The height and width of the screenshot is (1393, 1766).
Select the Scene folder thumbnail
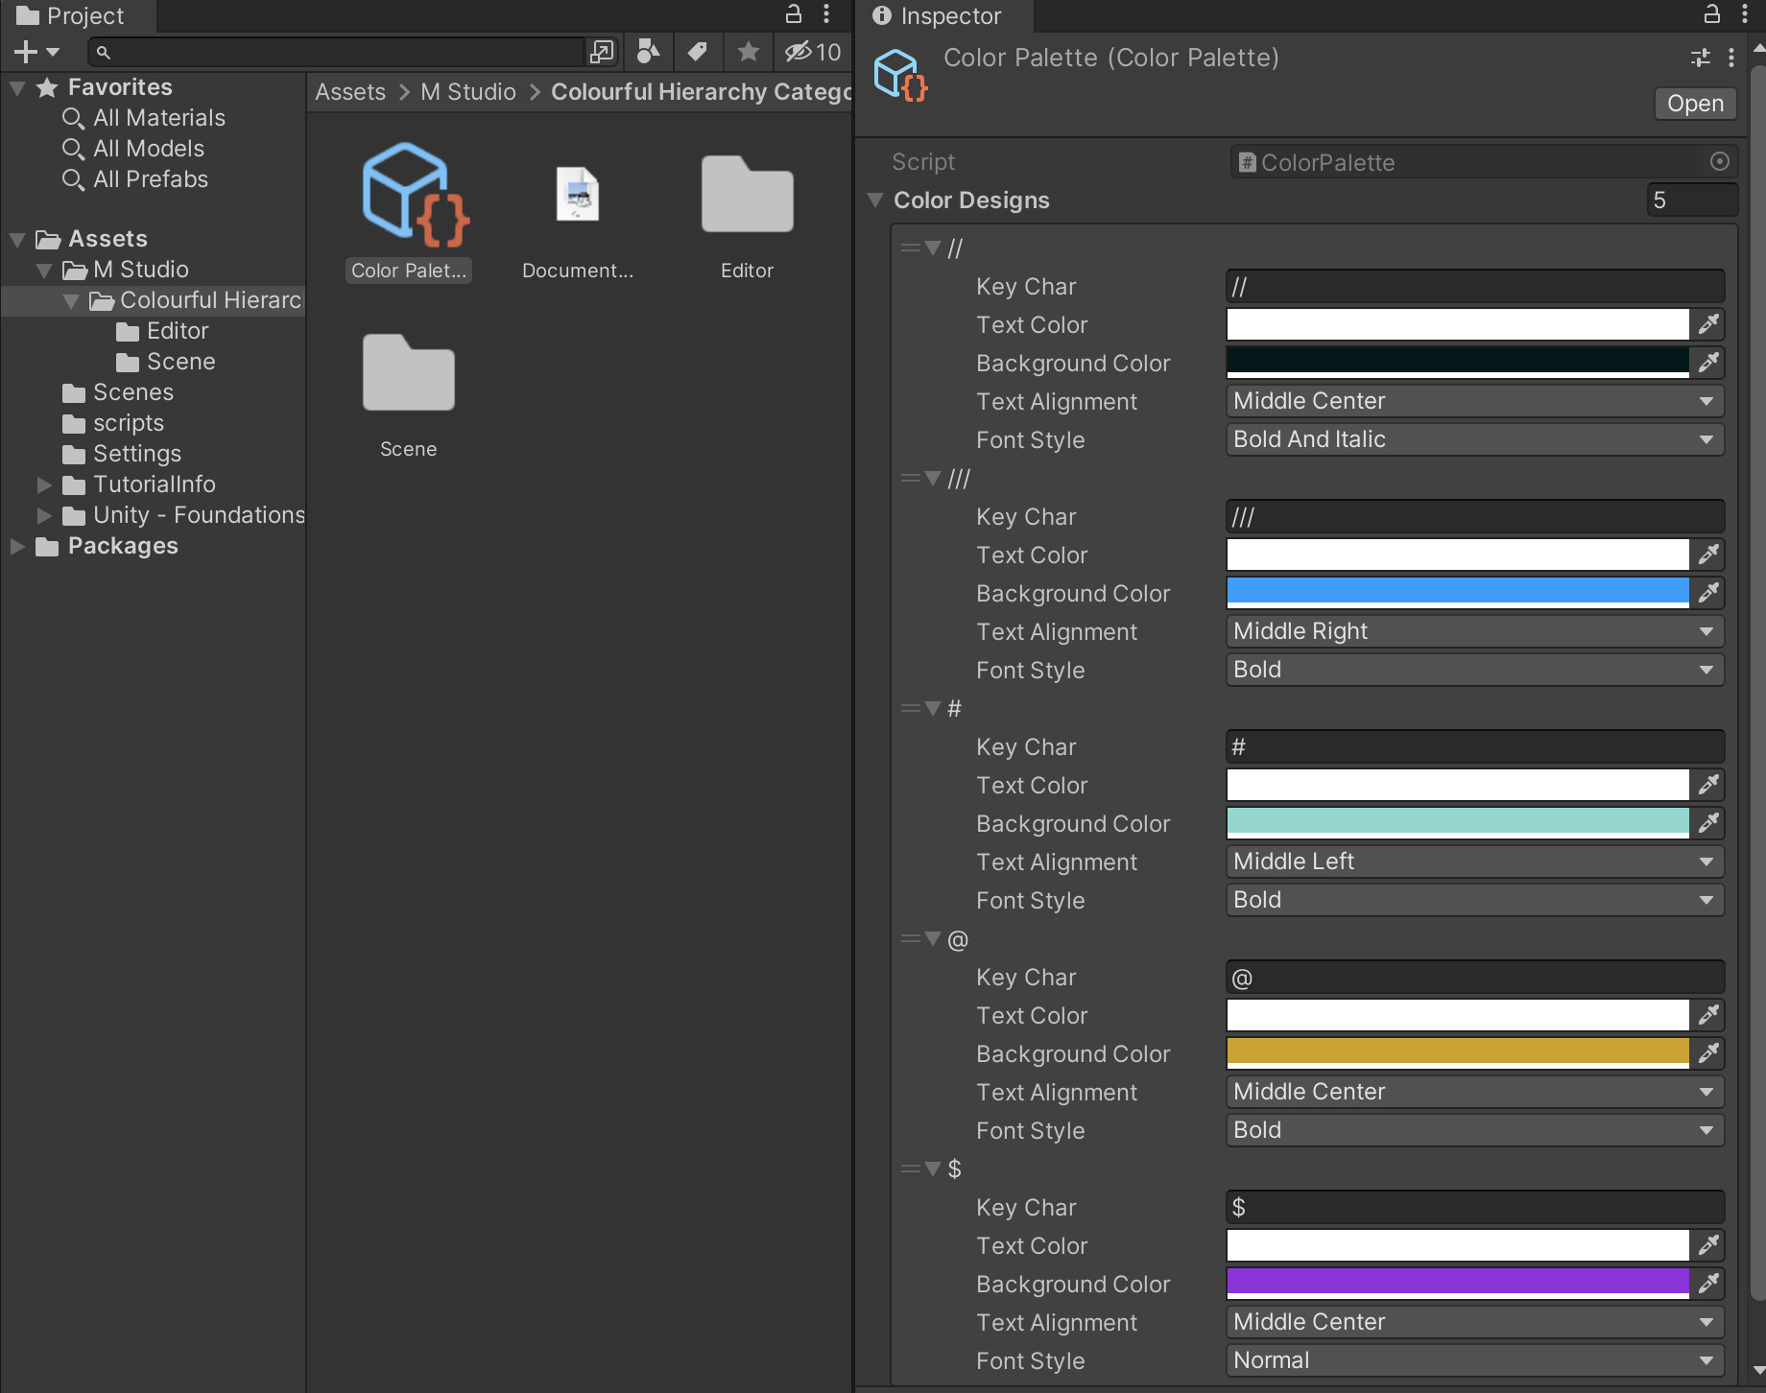click(408, 374)
